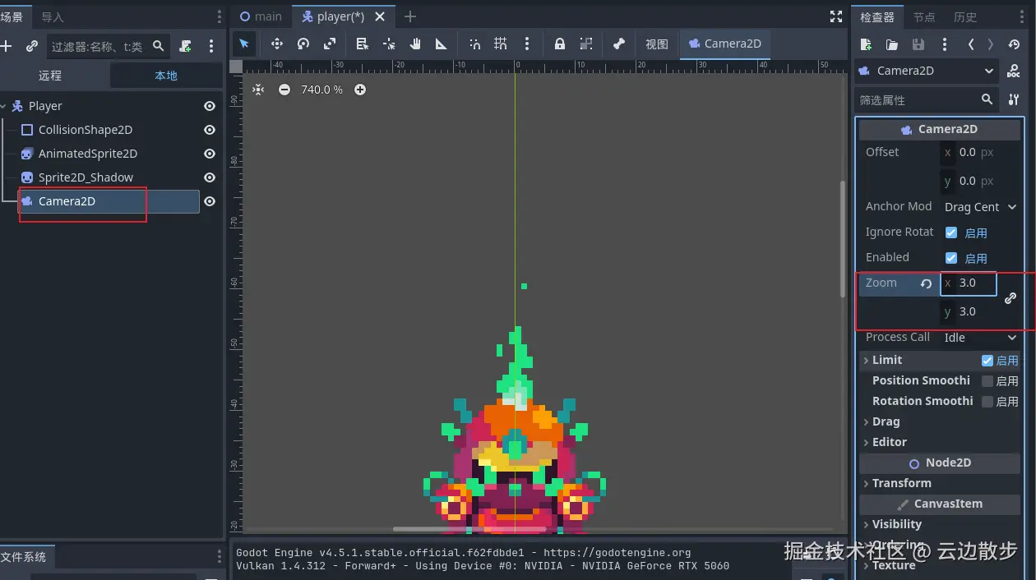The width and height of the screenshot is (1036, 580).
Task: Click the 740.0 % zoom level reset
Action: (321, 90)
